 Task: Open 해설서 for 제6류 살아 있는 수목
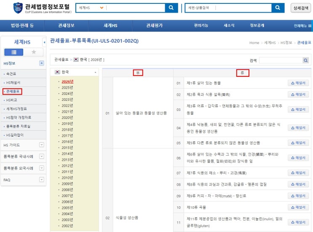point(298,158)
